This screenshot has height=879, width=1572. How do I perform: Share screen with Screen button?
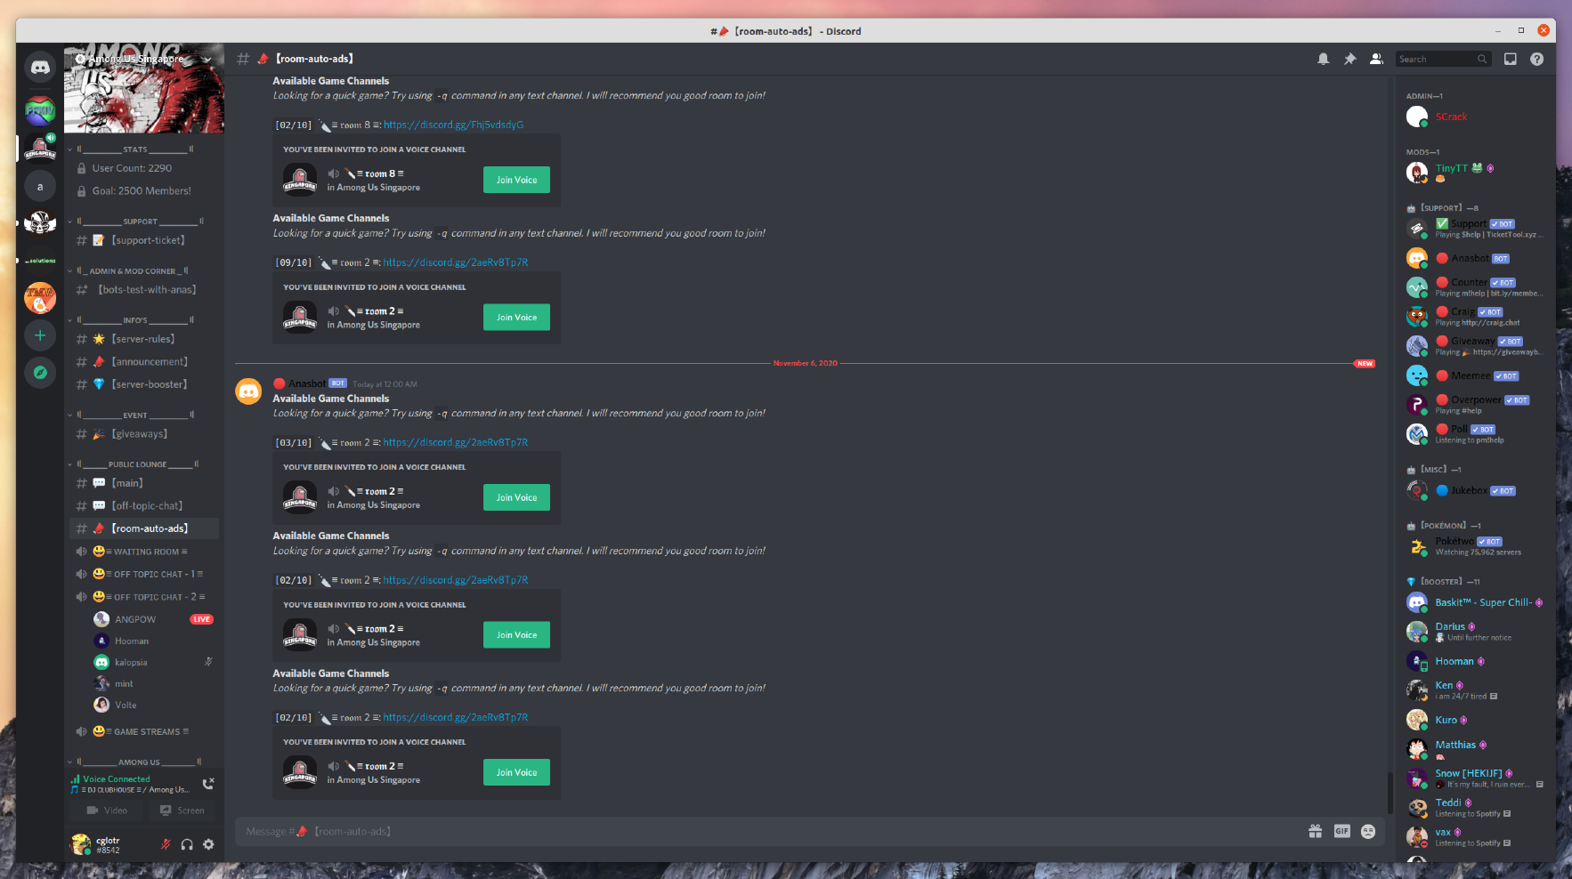182,810
